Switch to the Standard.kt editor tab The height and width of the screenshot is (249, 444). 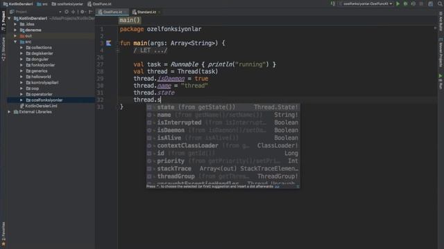point(146,12)
